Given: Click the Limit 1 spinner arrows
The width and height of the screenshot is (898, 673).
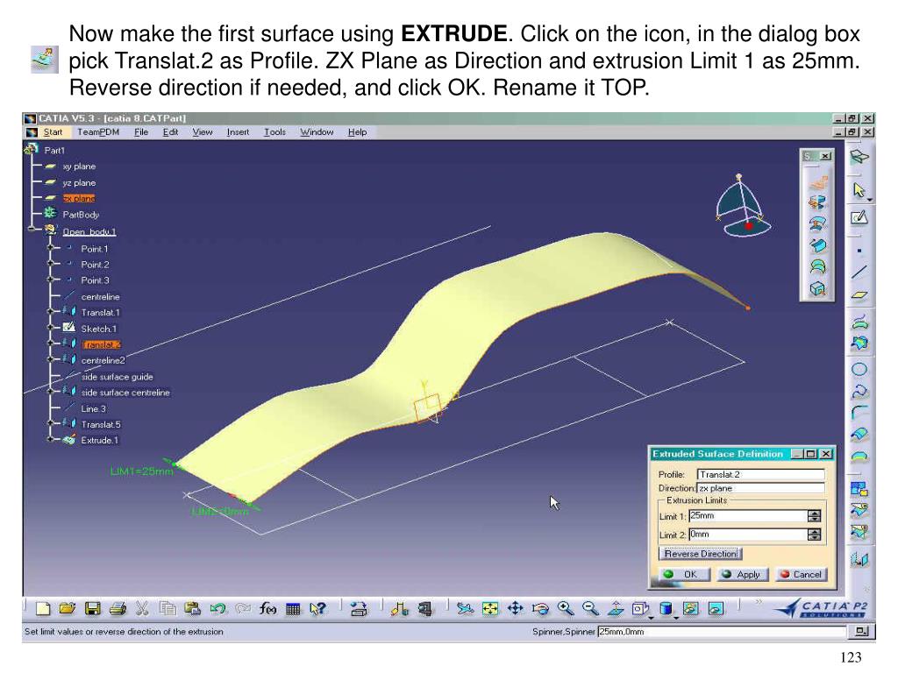Looking at the screenshot, I should (x=814, y=516).
